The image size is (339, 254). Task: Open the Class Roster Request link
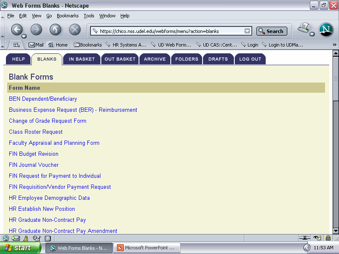click(x=36, y=132)
